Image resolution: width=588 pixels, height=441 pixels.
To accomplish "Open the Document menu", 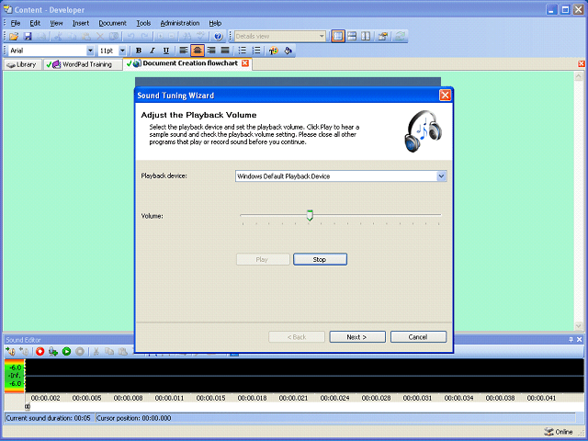I will click(112, 23).
